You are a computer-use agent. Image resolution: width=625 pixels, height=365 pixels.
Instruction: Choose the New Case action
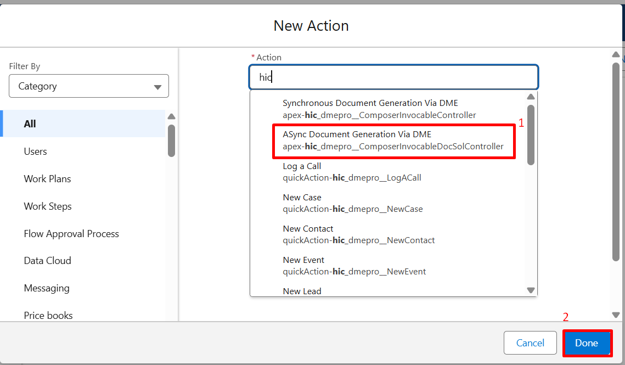(387, 203)
